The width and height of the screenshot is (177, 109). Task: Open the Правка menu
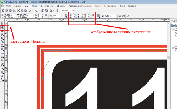coord(18,6)
